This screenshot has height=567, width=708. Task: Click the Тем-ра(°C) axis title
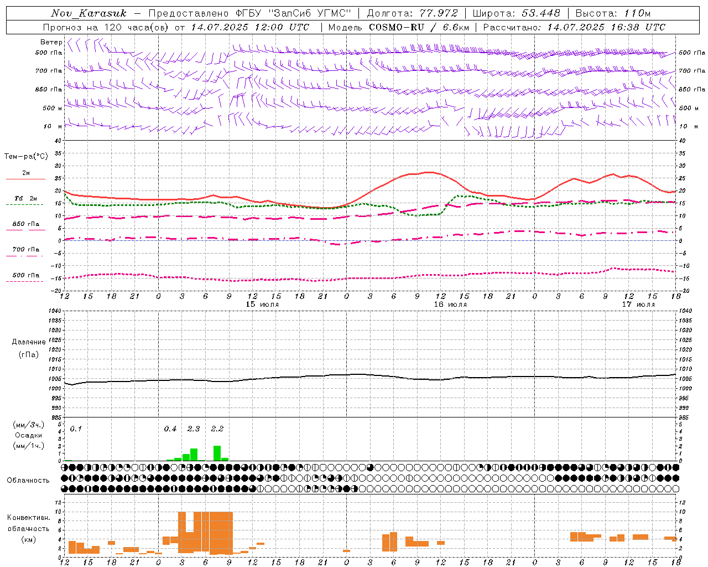pyautogui.click(x=26, y=157)
